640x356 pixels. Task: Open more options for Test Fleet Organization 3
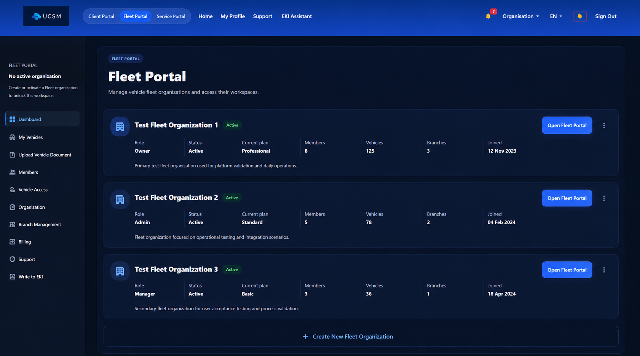604,270
